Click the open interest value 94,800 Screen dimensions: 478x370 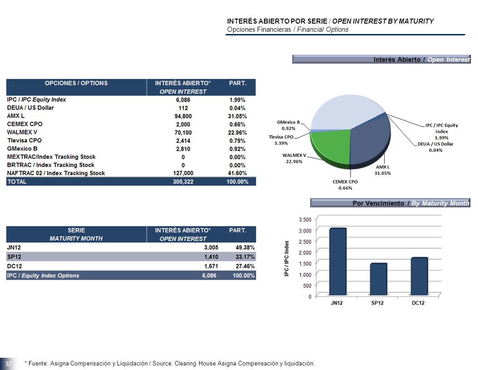pos(183,116)
